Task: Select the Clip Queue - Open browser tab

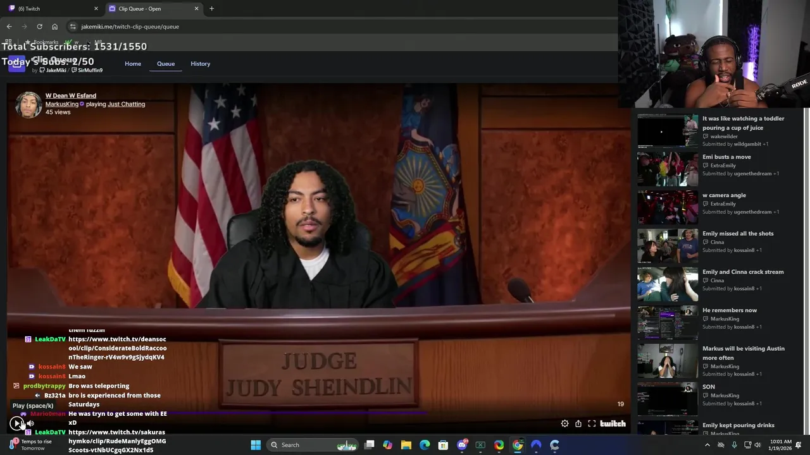Action: coord(152,9)
